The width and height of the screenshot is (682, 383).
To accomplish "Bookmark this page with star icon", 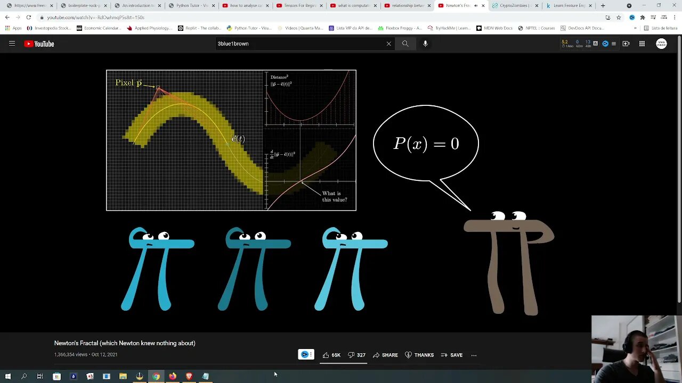I will tap(619, 17).
